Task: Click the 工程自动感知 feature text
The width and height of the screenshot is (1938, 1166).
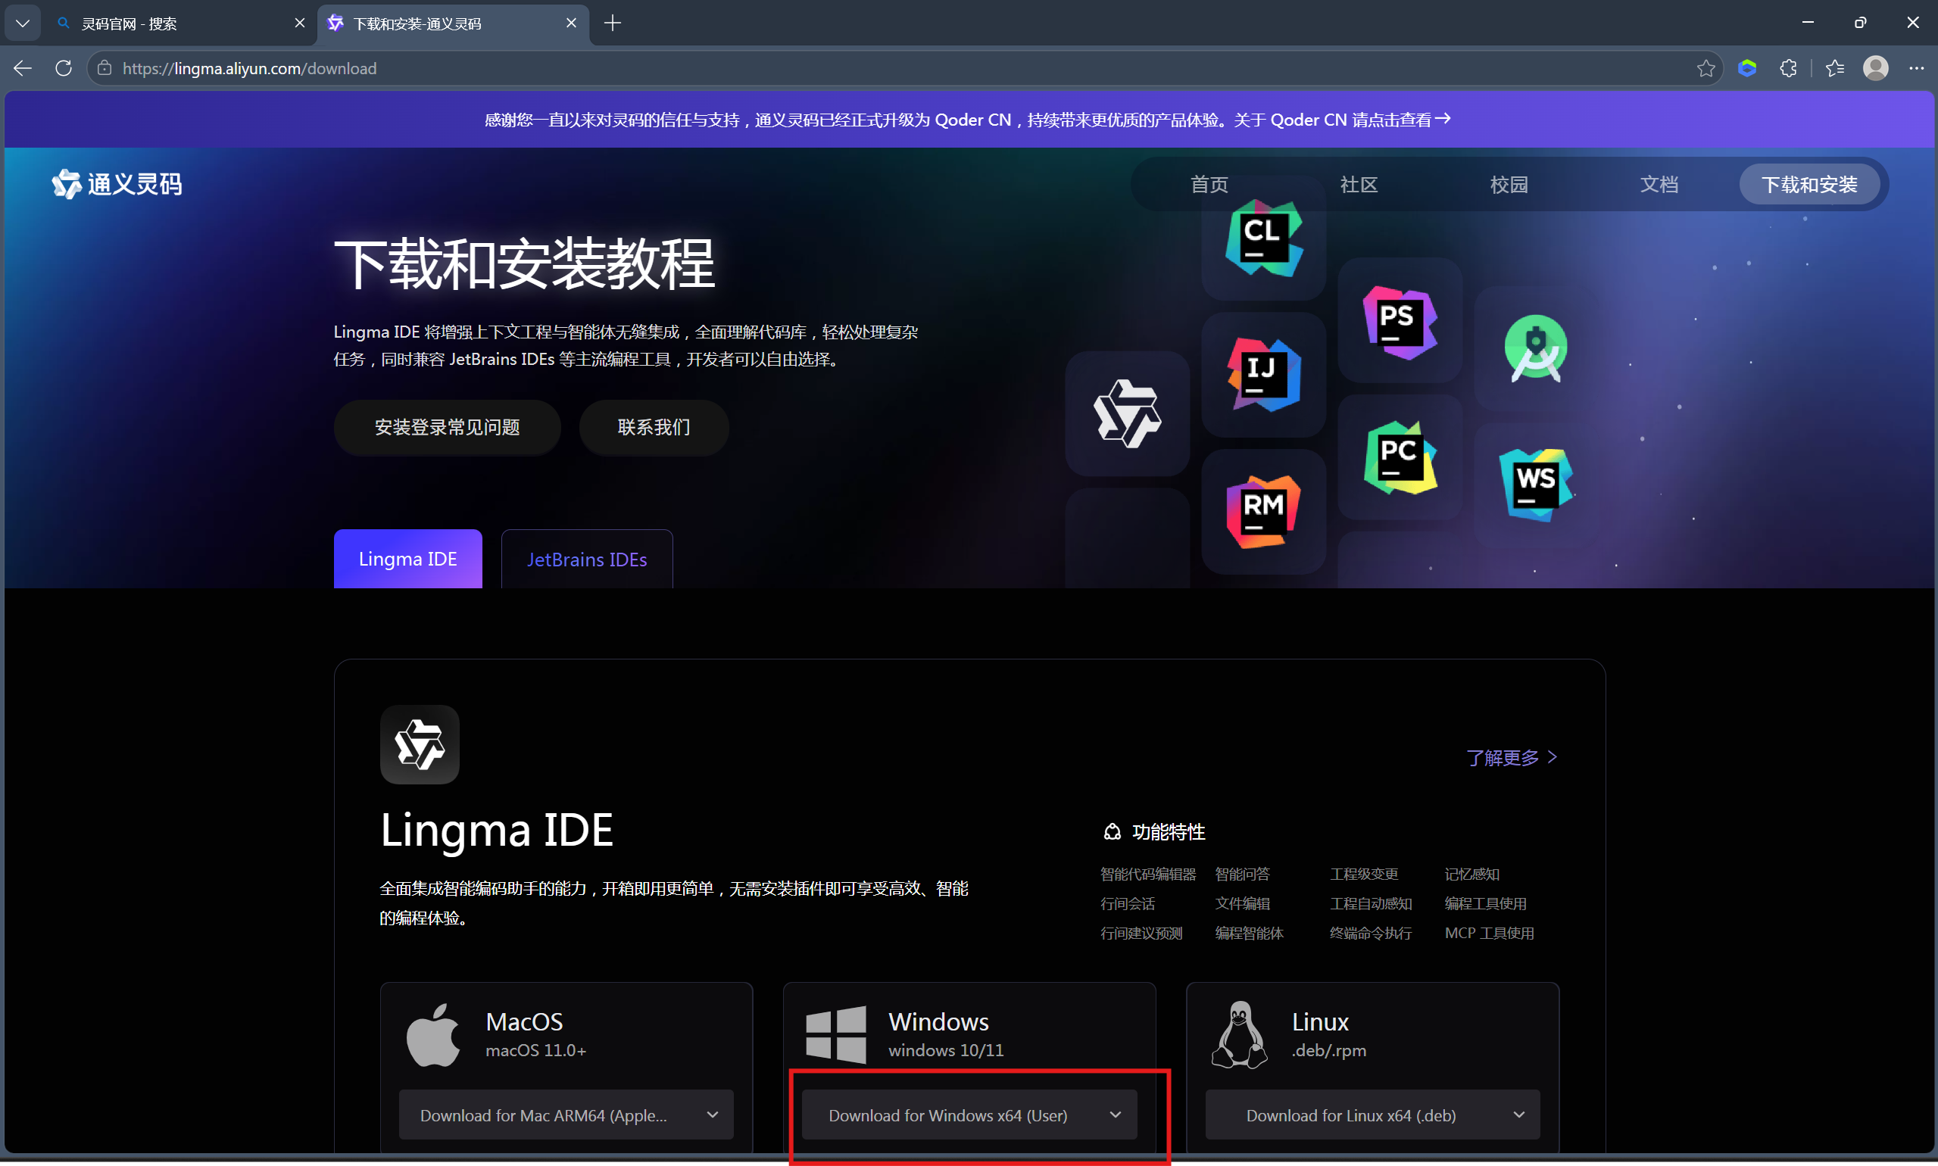Action: coord(1371,903)
